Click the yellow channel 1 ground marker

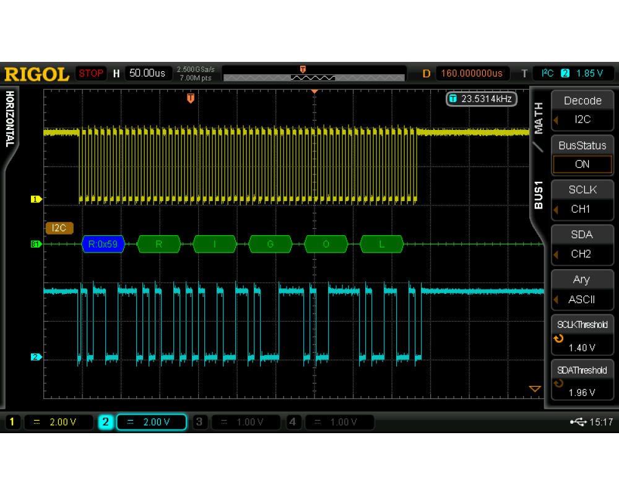click(36, 199)
